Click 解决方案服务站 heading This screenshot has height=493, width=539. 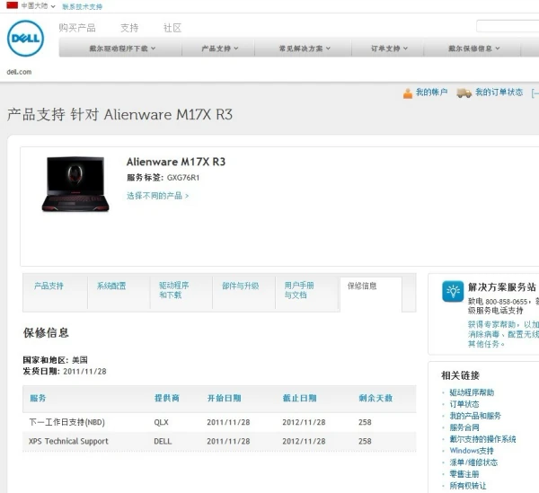pyautogui.click(x=502, y=286)
